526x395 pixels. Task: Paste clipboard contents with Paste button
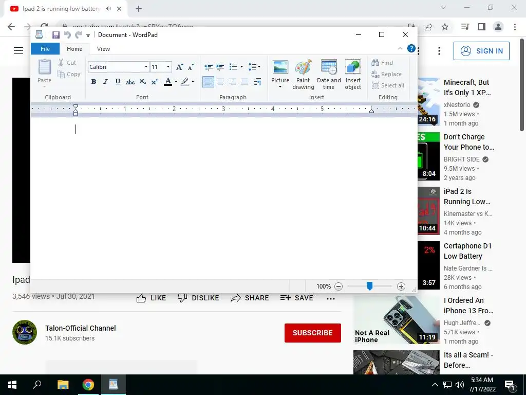44,71
